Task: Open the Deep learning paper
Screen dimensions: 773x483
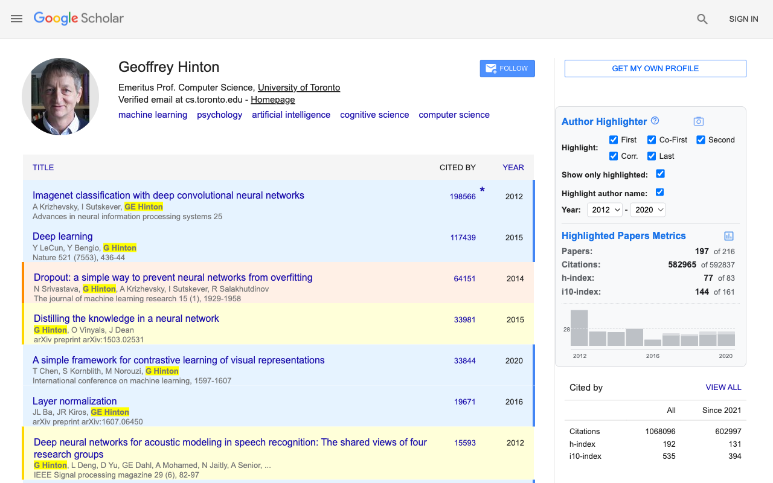Action: 63,236
